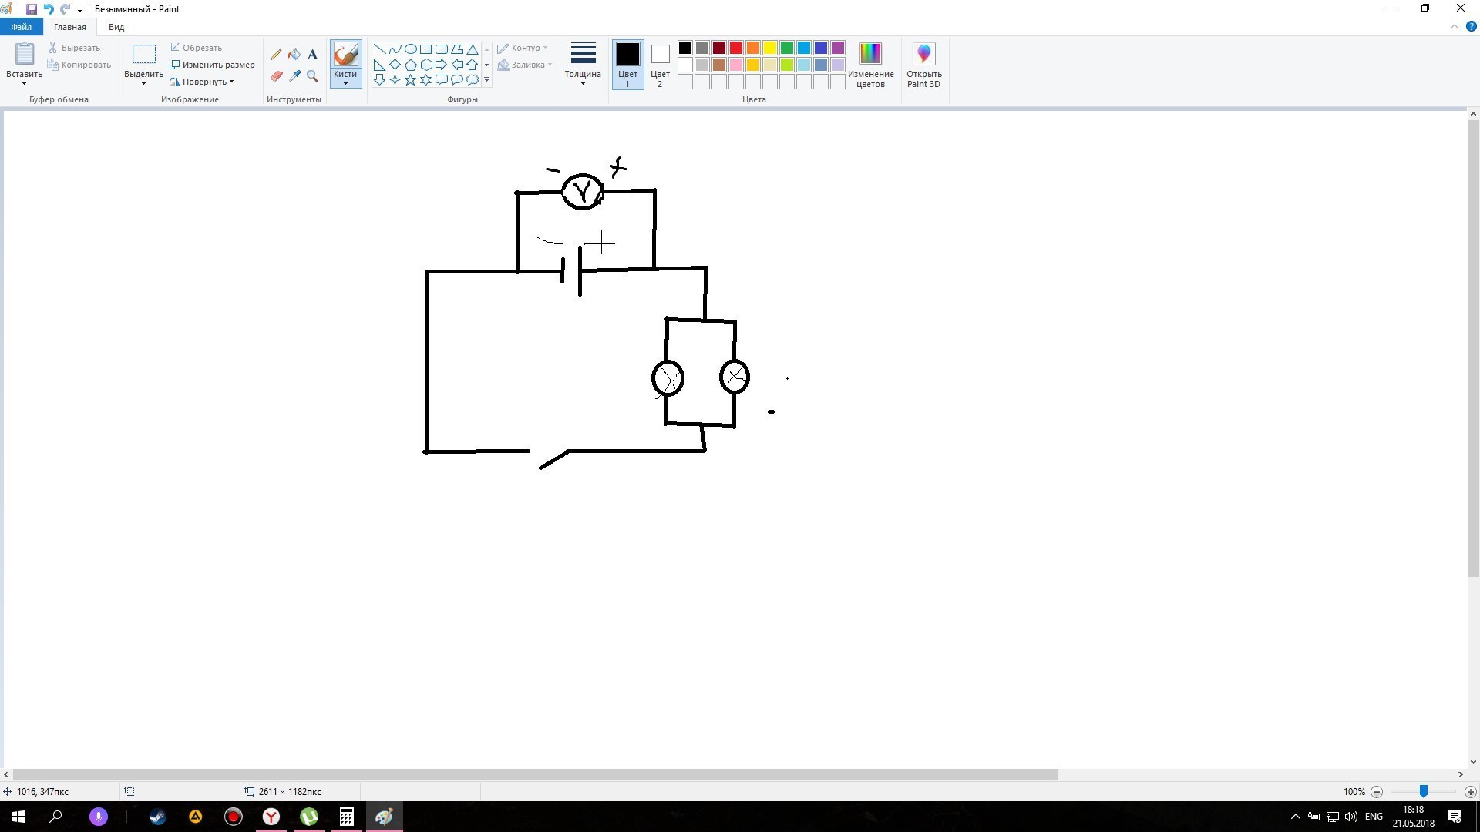1480x832 pixels.
Task: Open the Повернуть rotate dropdown
Action: 205,82
